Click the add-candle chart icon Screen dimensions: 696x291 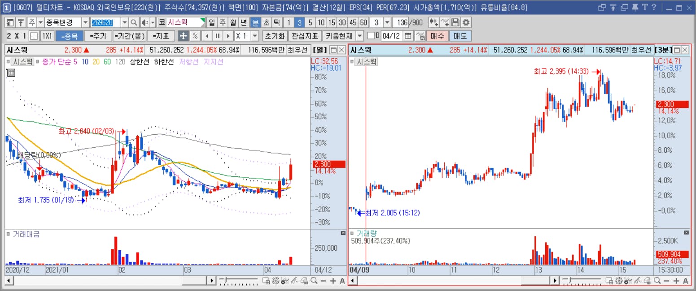(x=433, y=22)
